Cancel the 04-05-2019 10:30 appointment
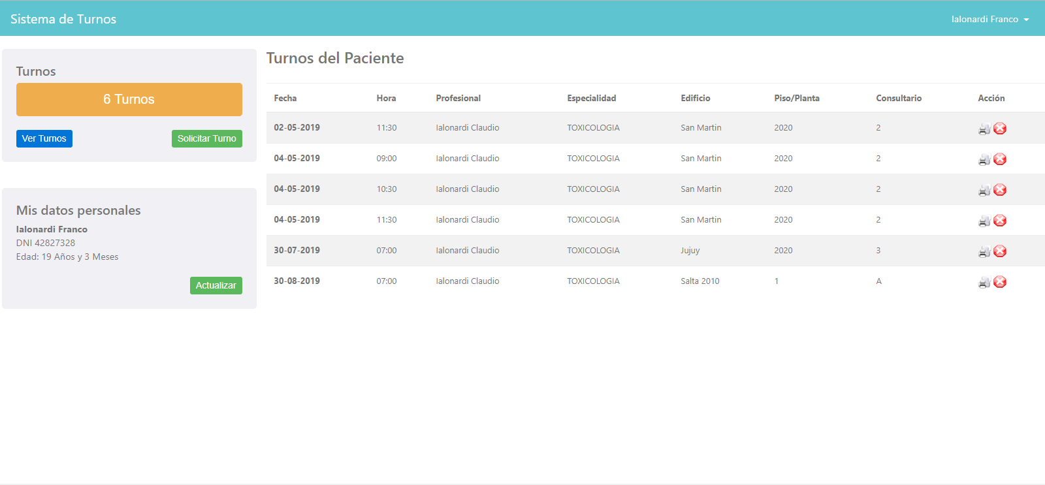Viewport: 1045px width, 485px height. click(1000, 190)
